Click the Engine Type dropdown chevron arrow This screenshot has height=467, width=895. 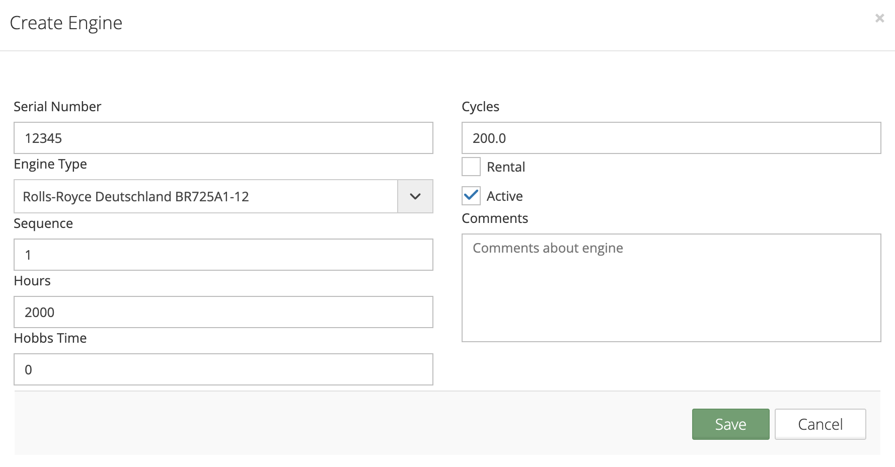coord(415,196)
